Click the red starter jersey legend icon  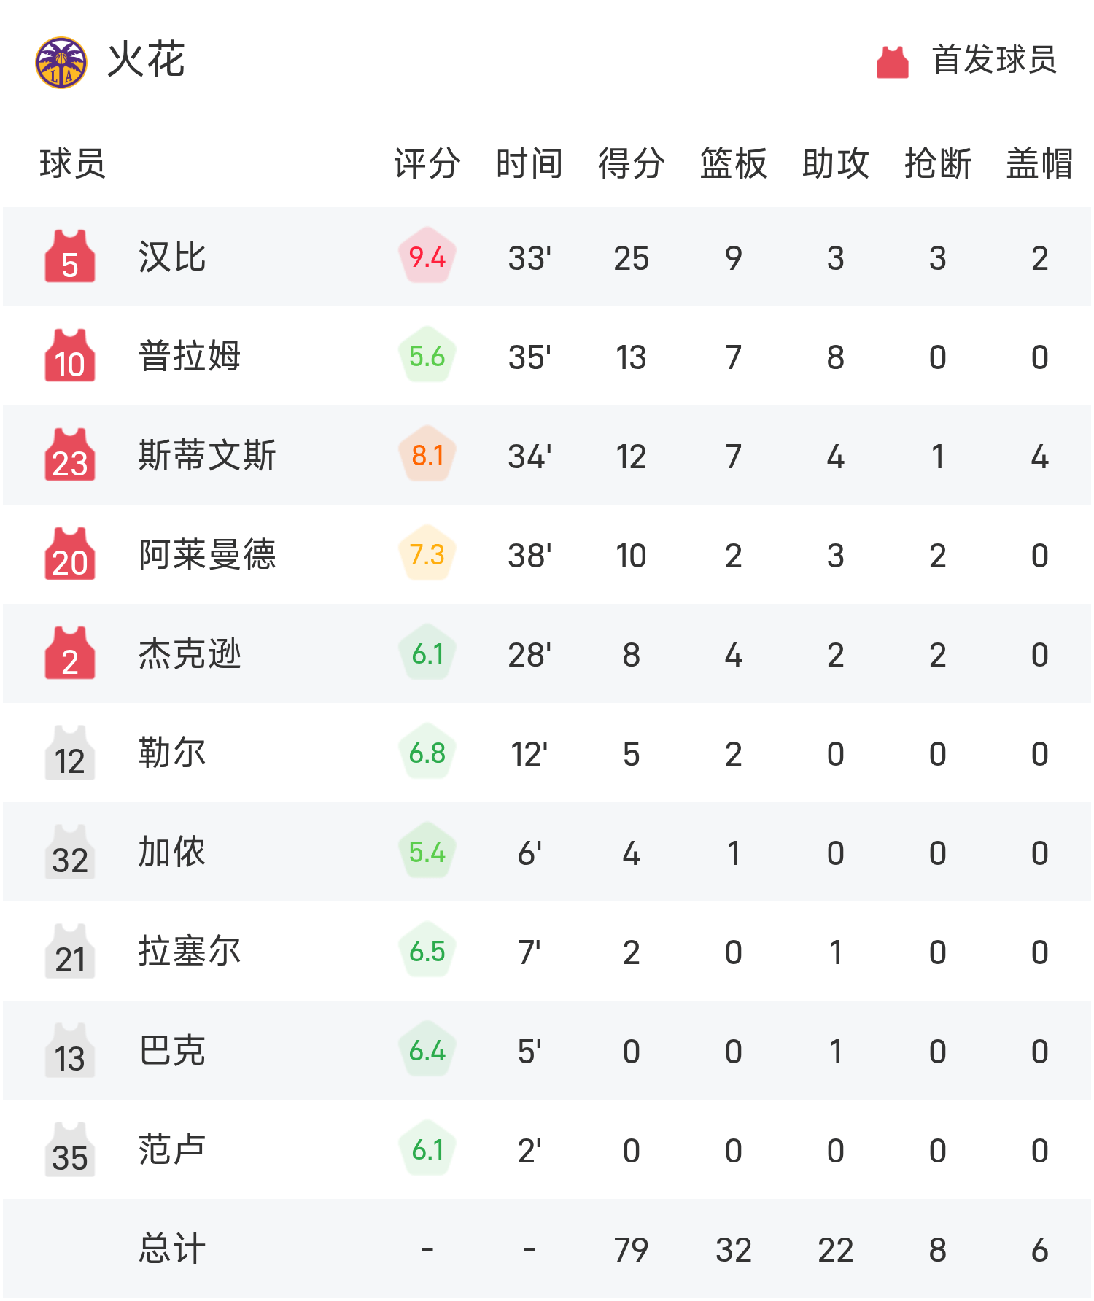click(x=892, y=62)
